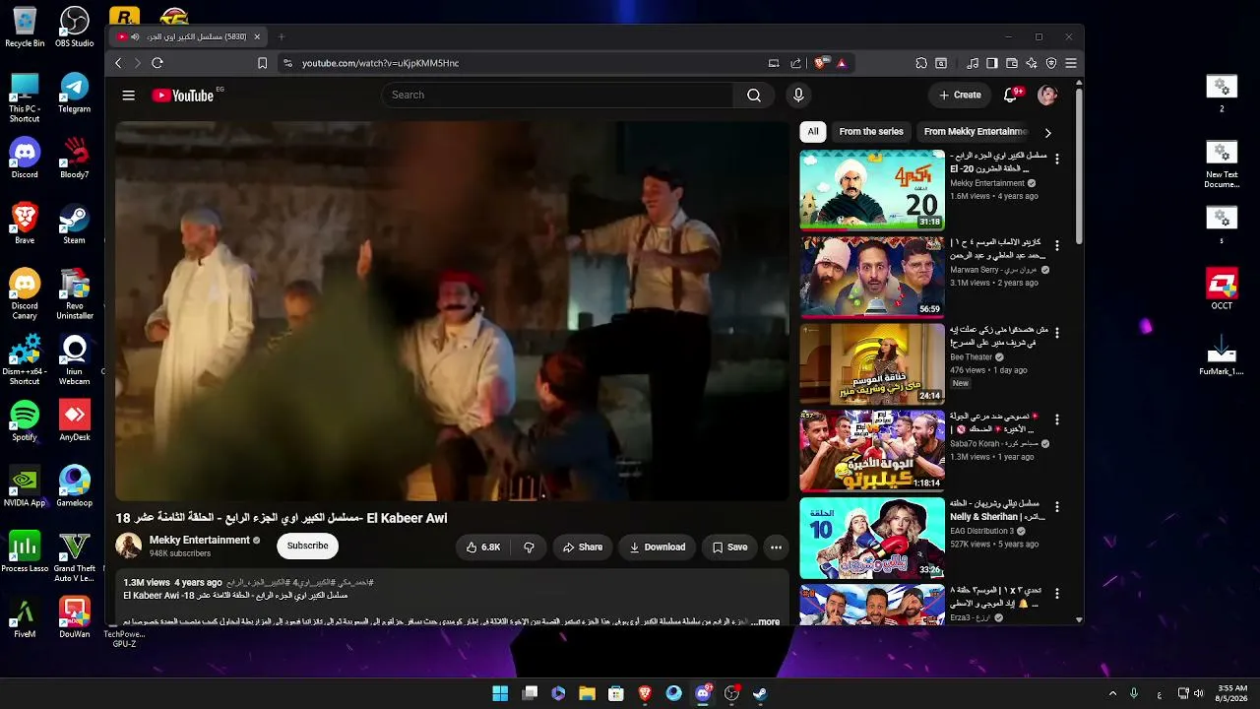Open more actions next to Save

776,548
